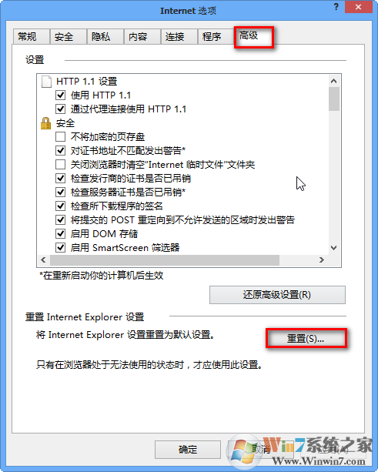Confirm with the 确定 button
The width and height of the screenshot is (378, 472).
[188, 450]
